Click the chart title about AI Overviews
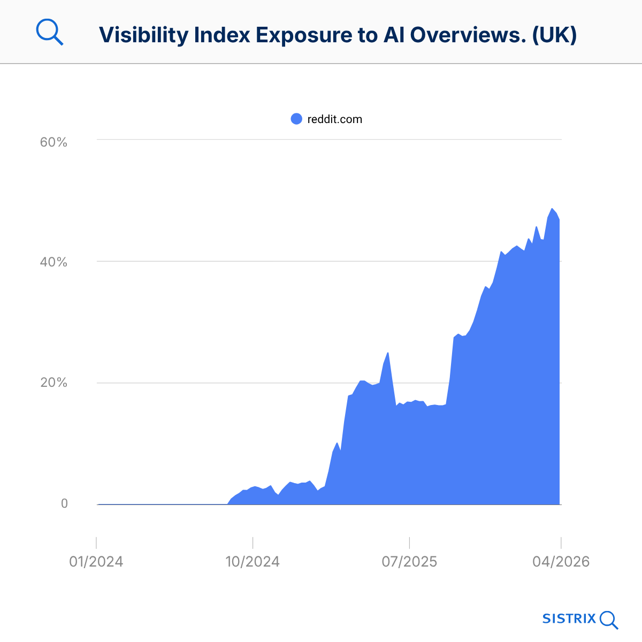 338,35
